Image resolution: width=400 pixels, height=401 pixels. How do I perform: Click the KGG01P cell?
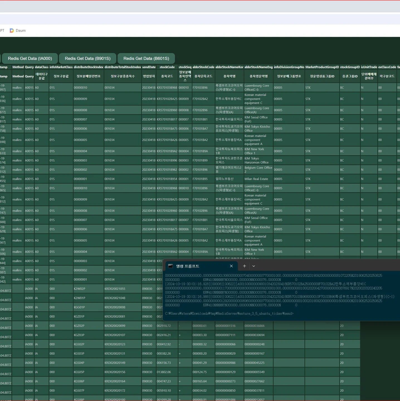tap(89, 307)
